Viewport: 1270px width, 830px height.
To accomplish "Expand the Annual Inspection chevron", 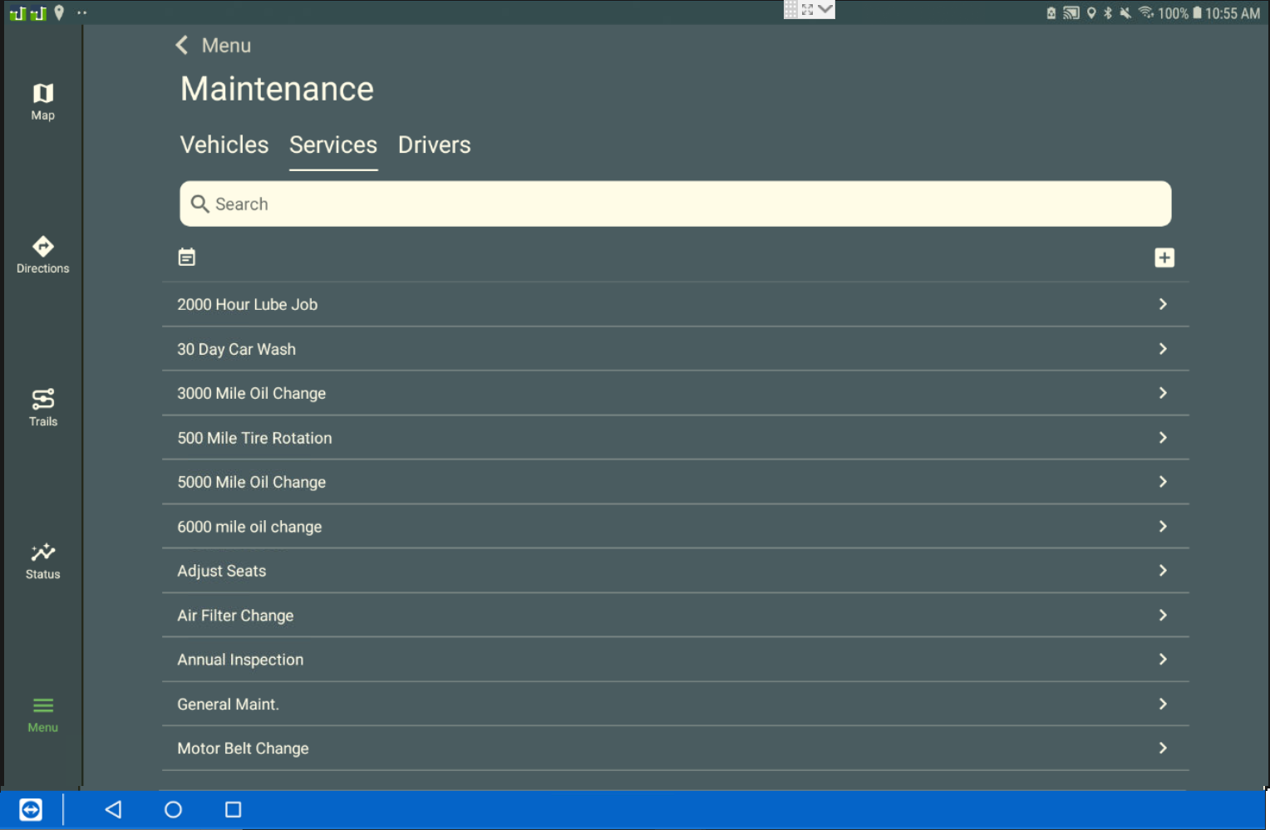I will point(1162,660).
